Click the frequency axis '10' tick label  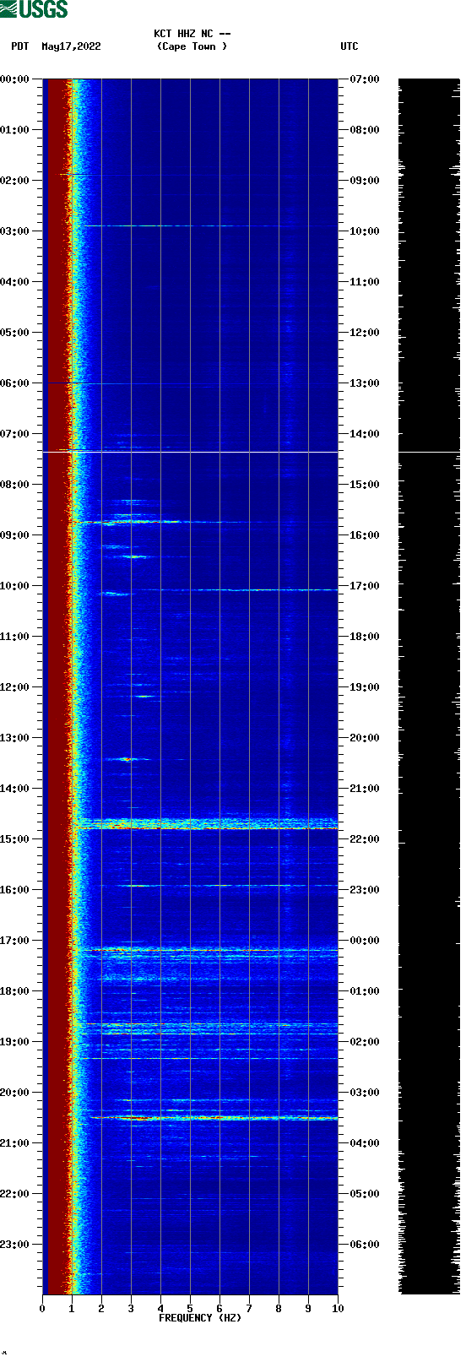coord(338,1309)
